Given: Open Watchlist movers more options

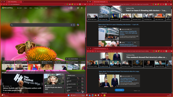Looking at the screenshot, I should coord(83,75).
